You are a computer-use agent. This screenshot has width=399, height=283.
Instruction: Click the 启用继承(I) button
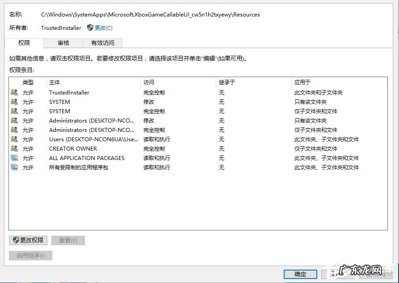tap(30, 255)
